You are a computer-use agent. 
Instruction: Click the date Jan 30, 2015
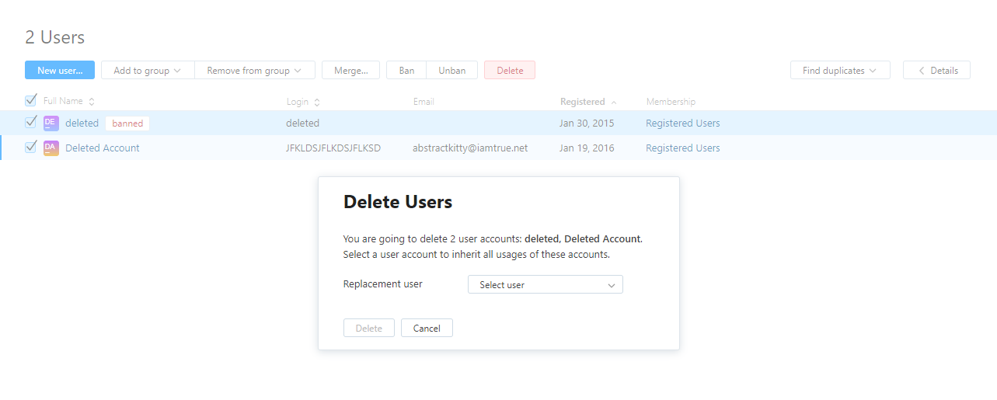tap(587, 123)
